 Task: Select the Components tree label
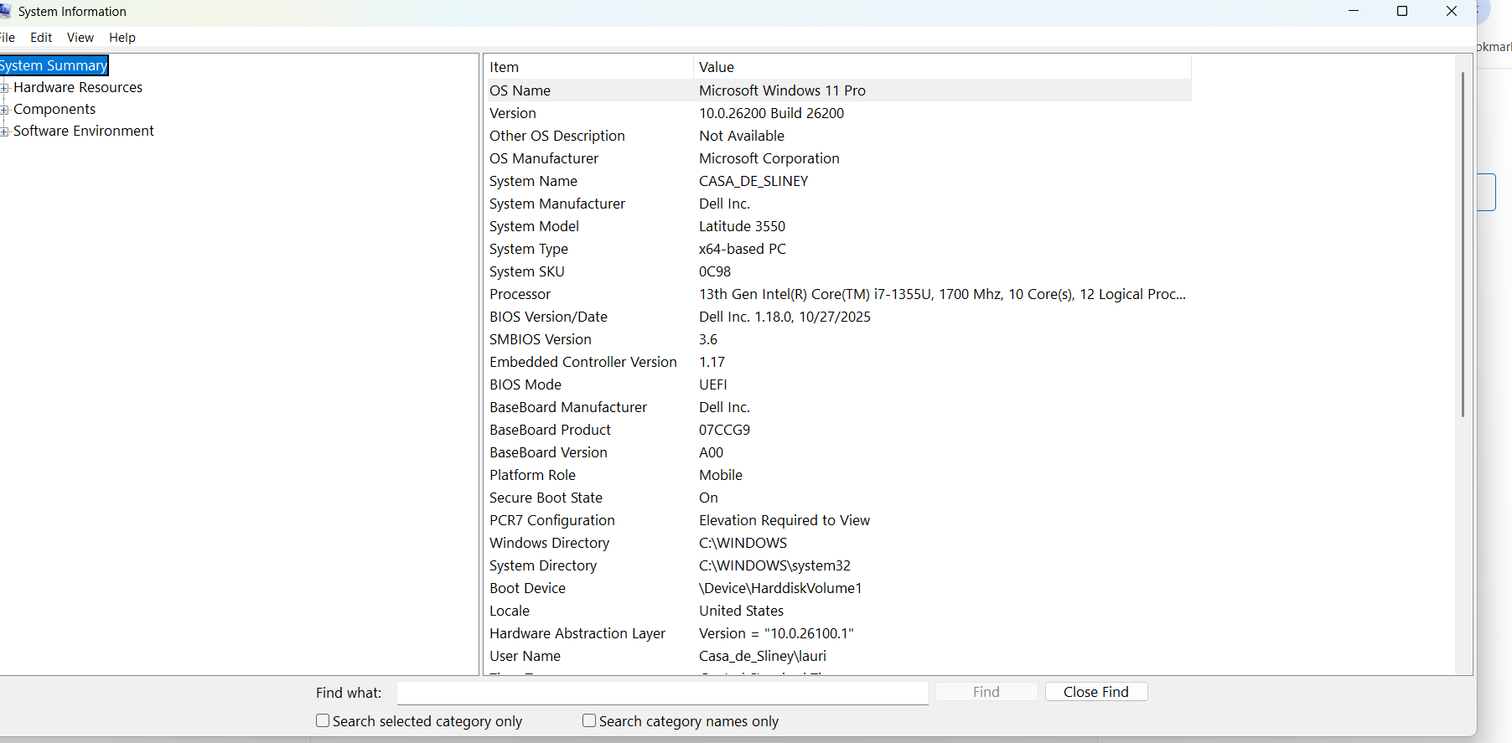point(54,109)
